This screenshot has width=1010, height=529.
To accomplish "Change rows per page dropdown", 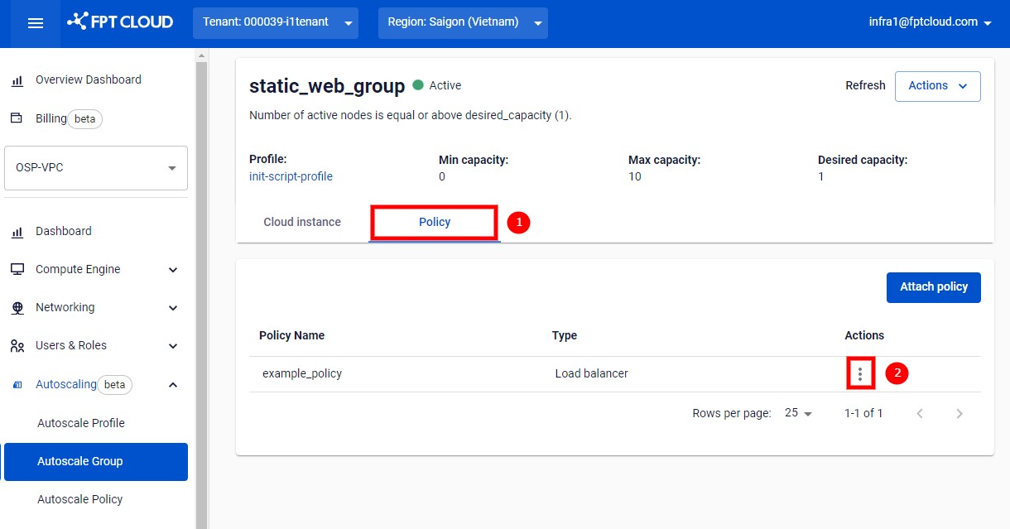I will [799, 413].
